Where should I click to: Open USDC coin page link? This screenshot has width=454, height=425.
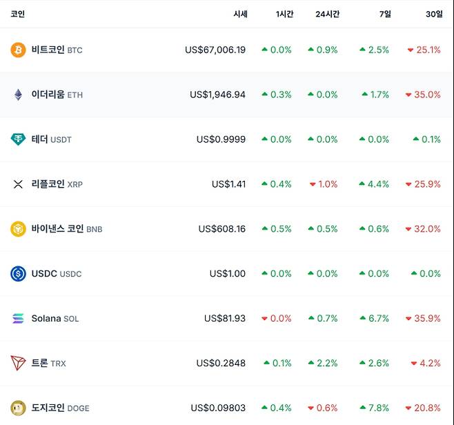pos(57,274)
